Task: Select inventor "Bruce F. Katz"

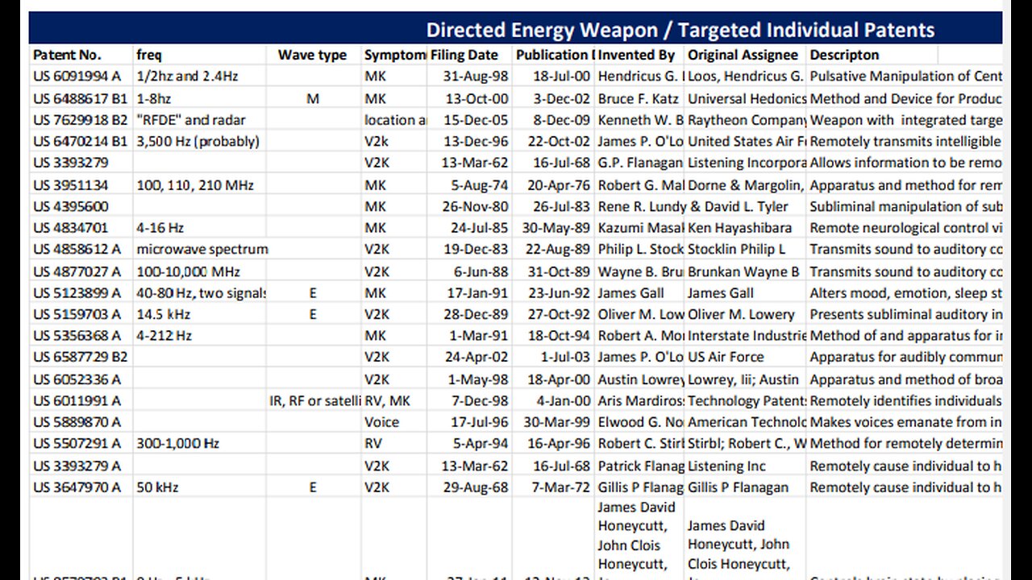Action: [x=640, y=98]
